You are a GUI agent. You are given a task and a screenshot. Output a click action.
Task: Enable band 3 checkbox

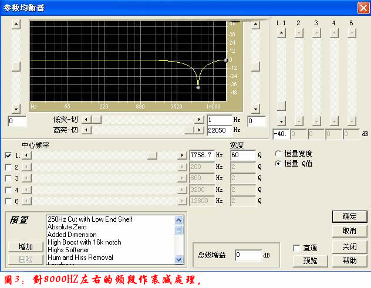pyautogui.click(x=8, y=178)
